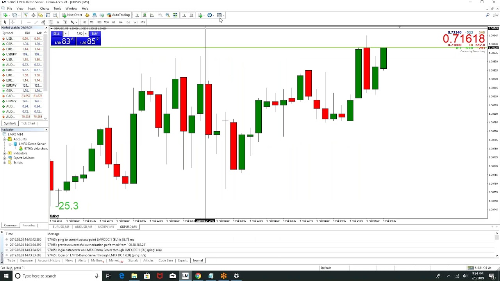Switch chart to M15 timeframe
The height and width of the screenshot is (281, 500).
click(x=99, y=22)
